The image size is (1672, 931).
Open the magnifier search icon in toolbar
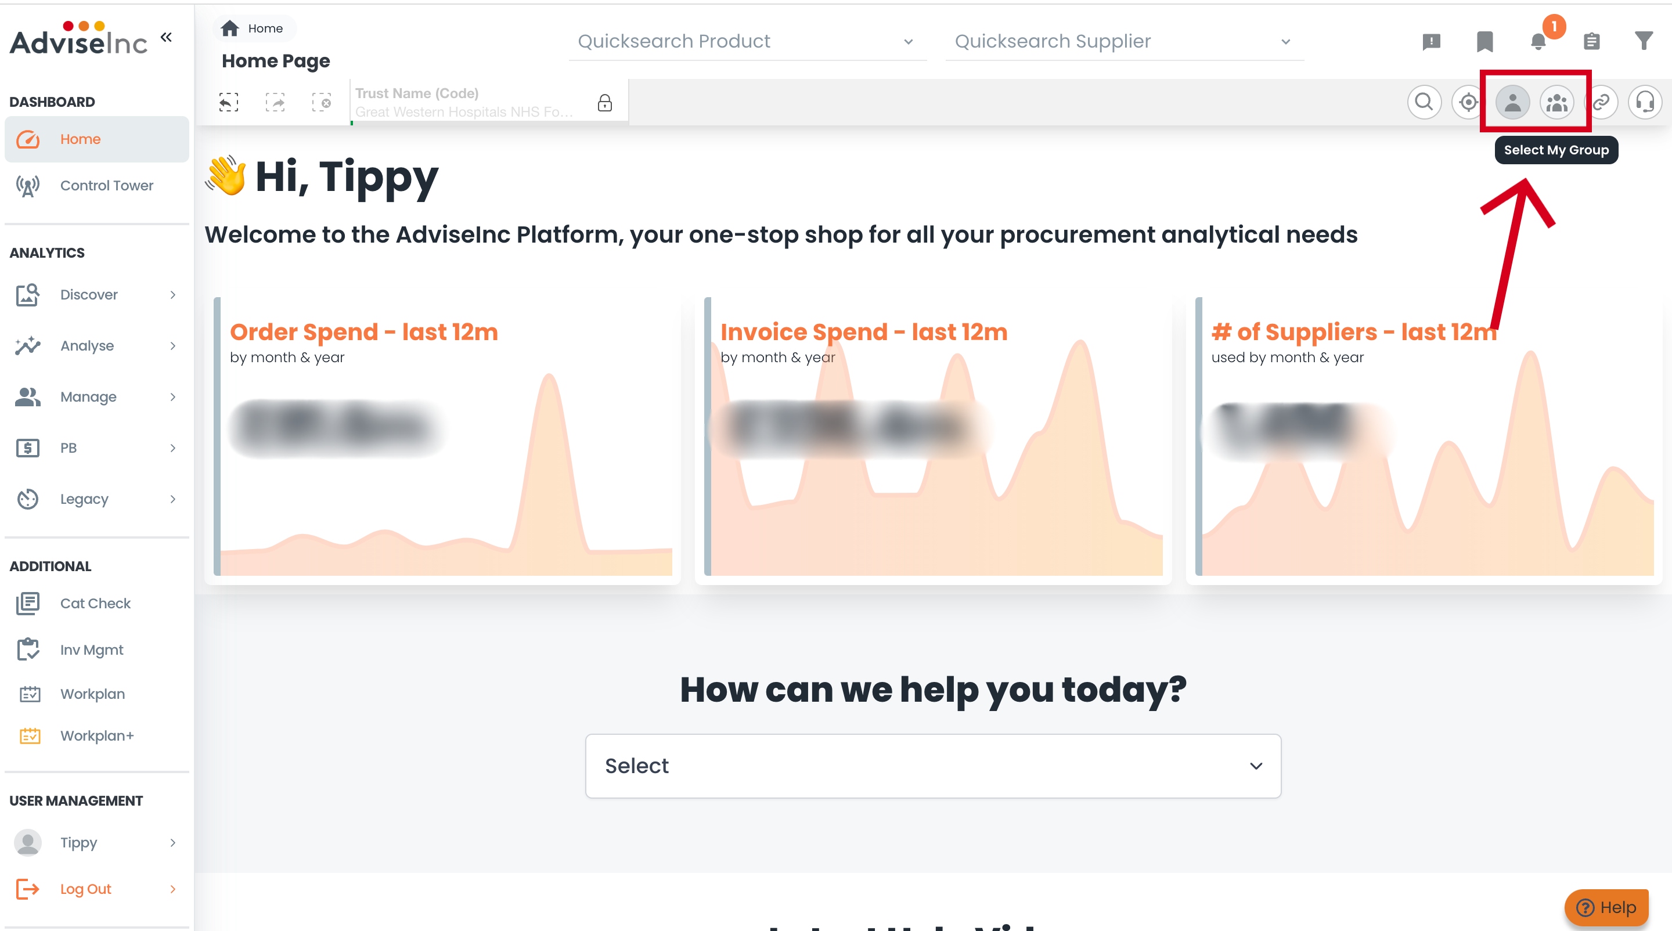(1424, 103)
